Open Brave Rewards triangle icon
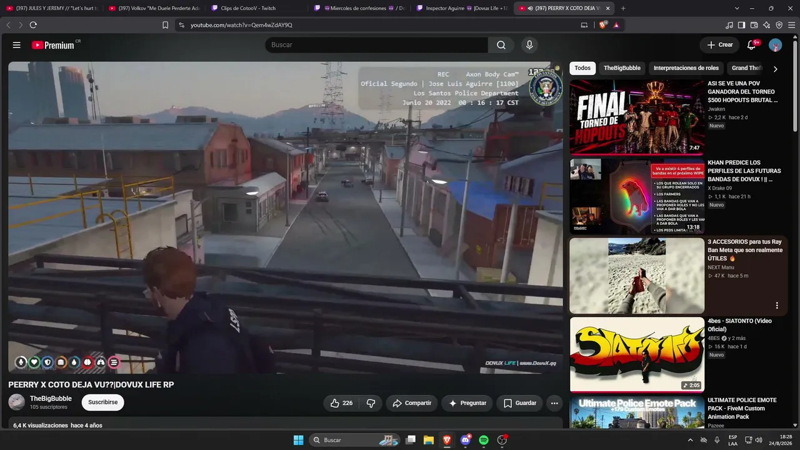 pyautogui.click(x=616, y=25)
